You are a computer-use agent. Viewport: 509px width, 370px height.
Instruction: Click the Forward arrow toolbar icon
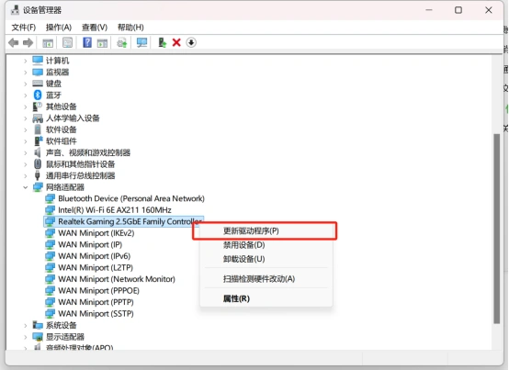[28, 42]
